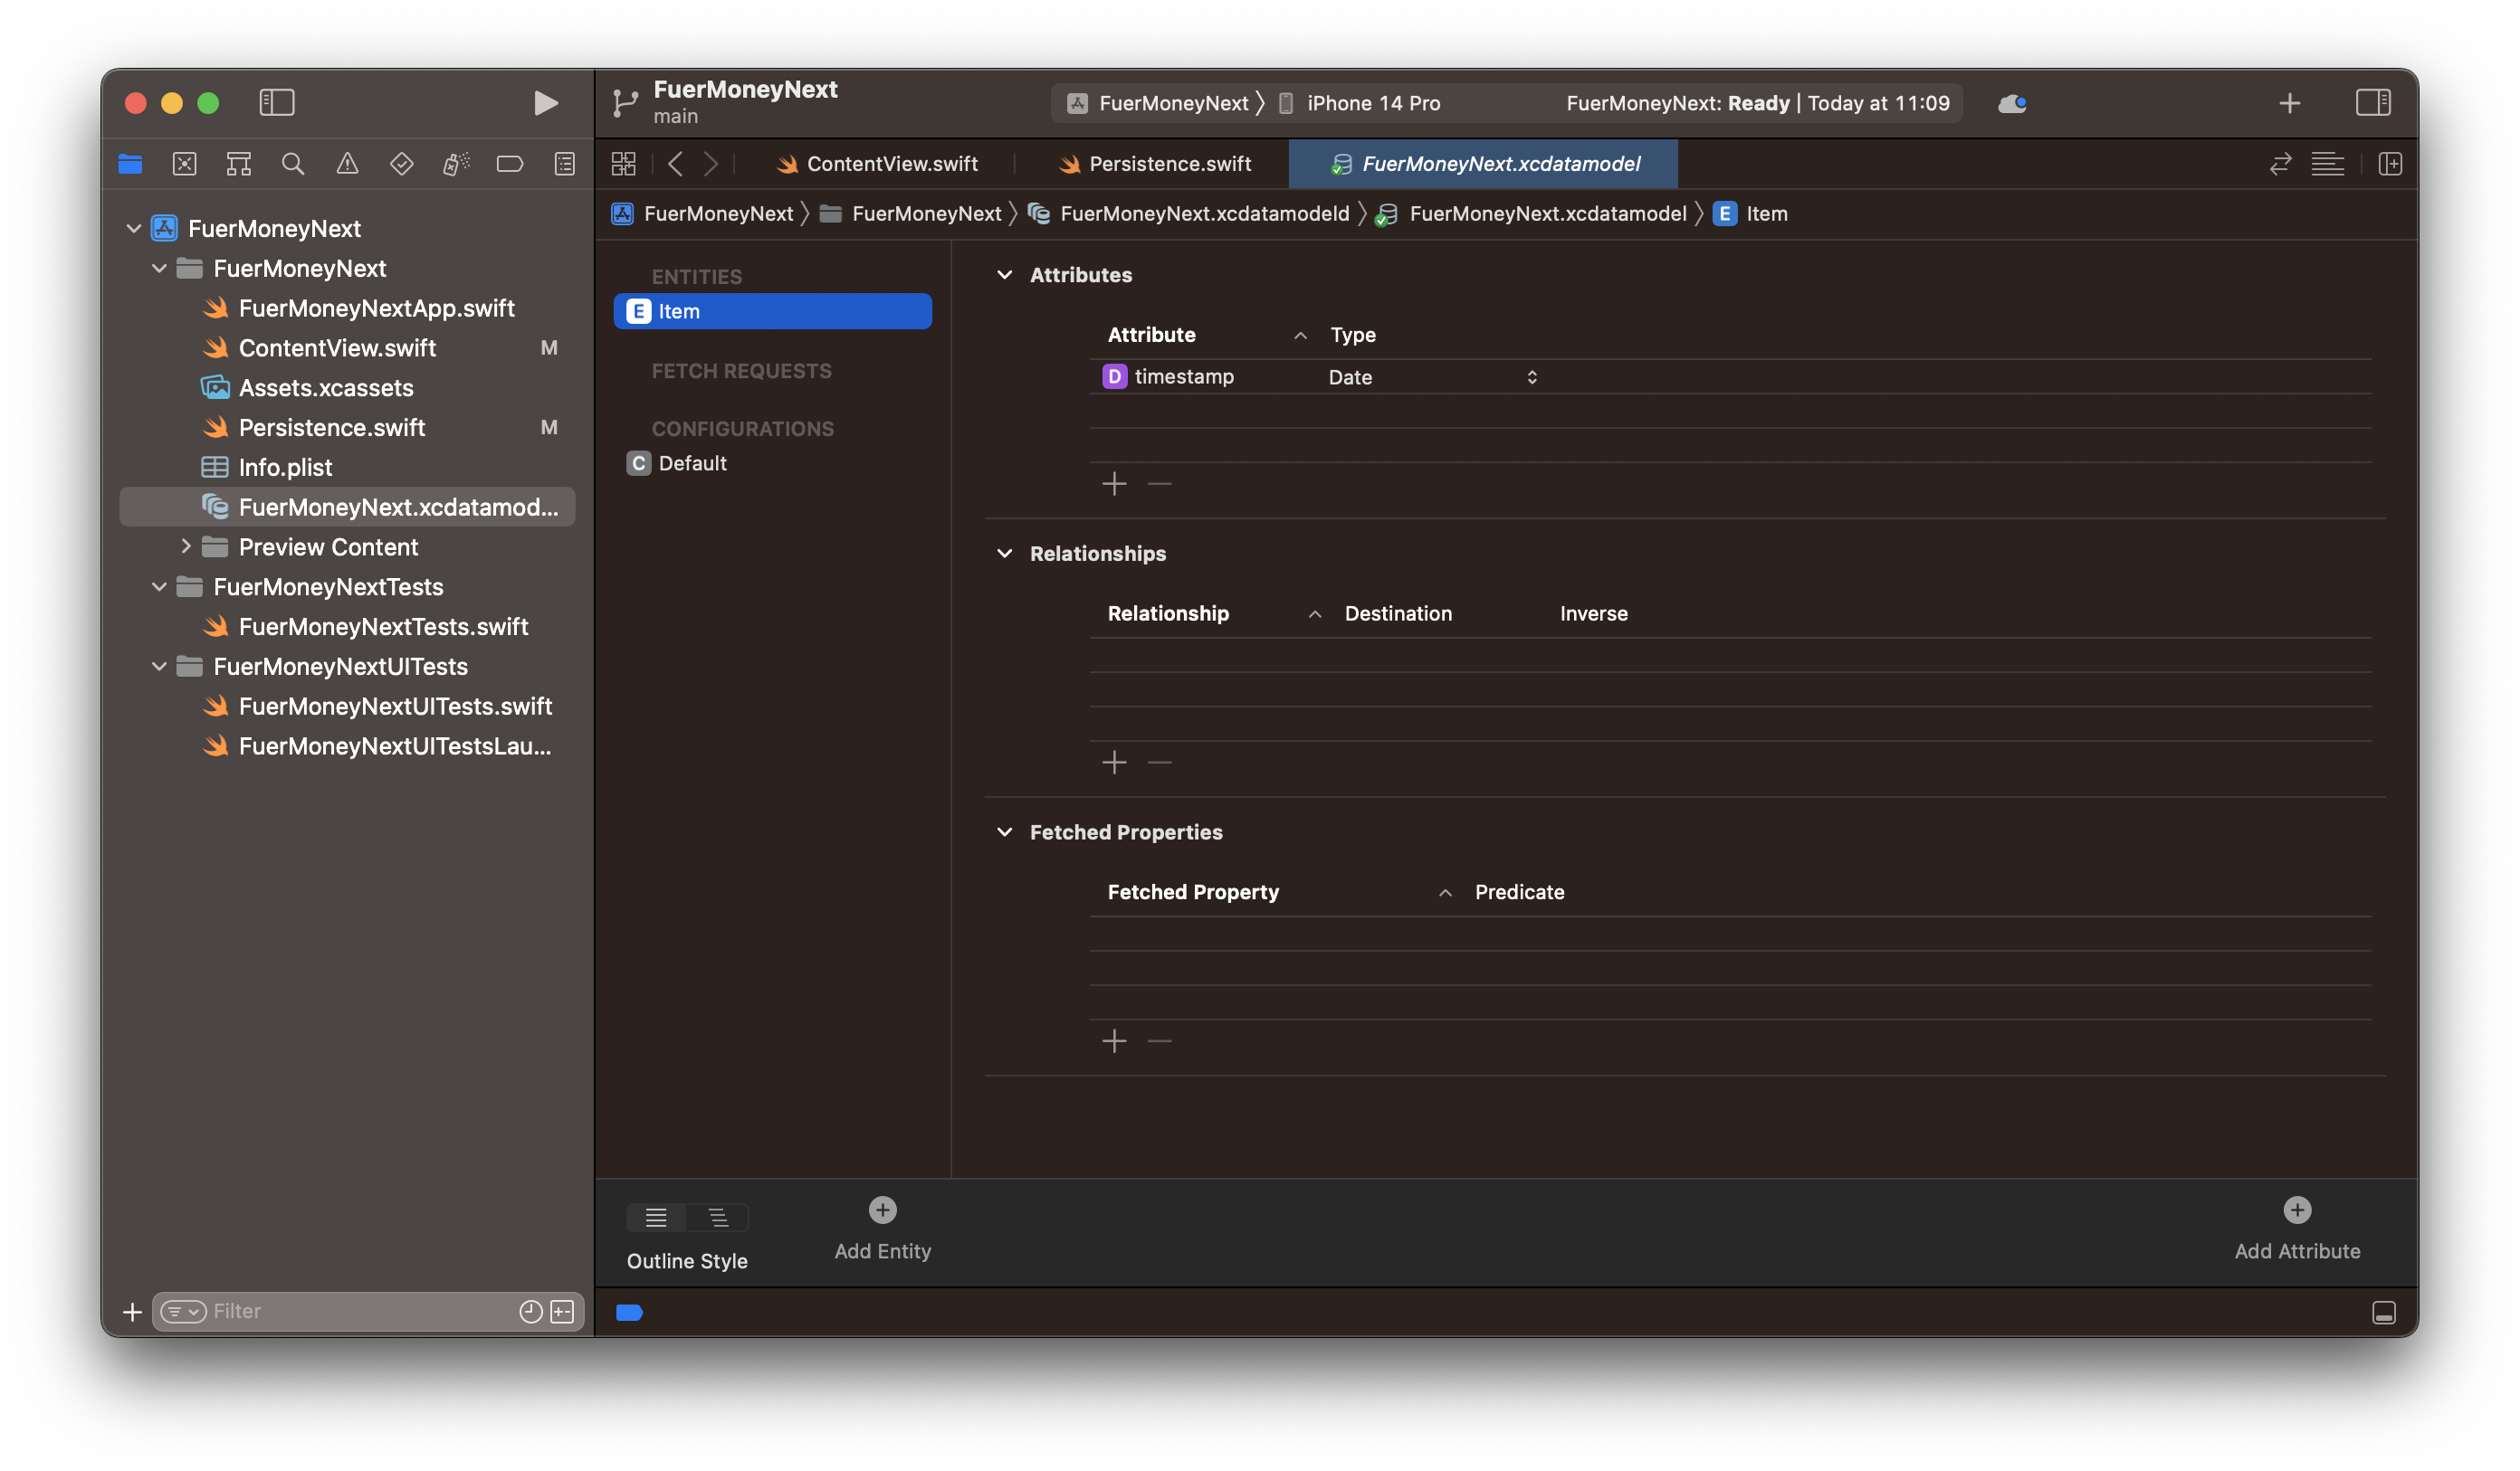This screenshot has height=1471, width=2520.
Task: Open the Debug navigator
Action: pyautogui.click(x=456, y=163)
